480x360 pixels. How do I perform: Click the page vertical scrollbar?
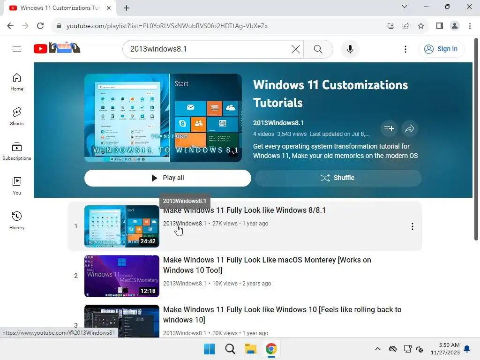click(476, 139)
